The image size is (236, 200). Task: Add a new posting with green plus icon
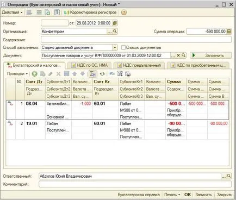click(35, 74)
